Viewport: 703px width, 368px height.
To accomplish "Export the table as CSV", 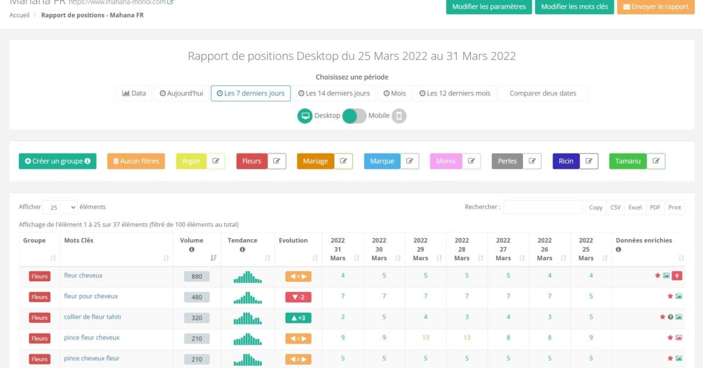I will [615, 207].
